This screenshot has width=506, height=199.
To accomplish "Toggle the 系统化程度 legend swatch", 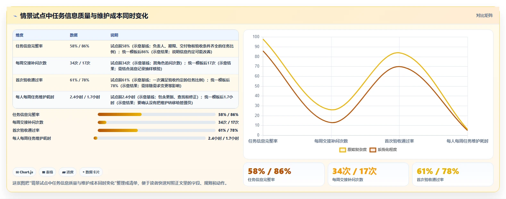I will [373, 150].
